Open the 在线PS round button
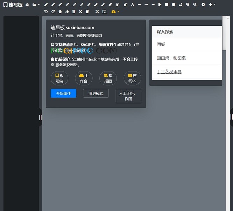The height and width of the screenshot is (211, 233). [x=132, y=78]
